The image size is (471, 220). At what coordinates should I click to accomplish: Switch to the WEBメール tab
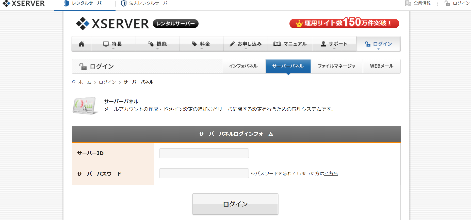382,66
